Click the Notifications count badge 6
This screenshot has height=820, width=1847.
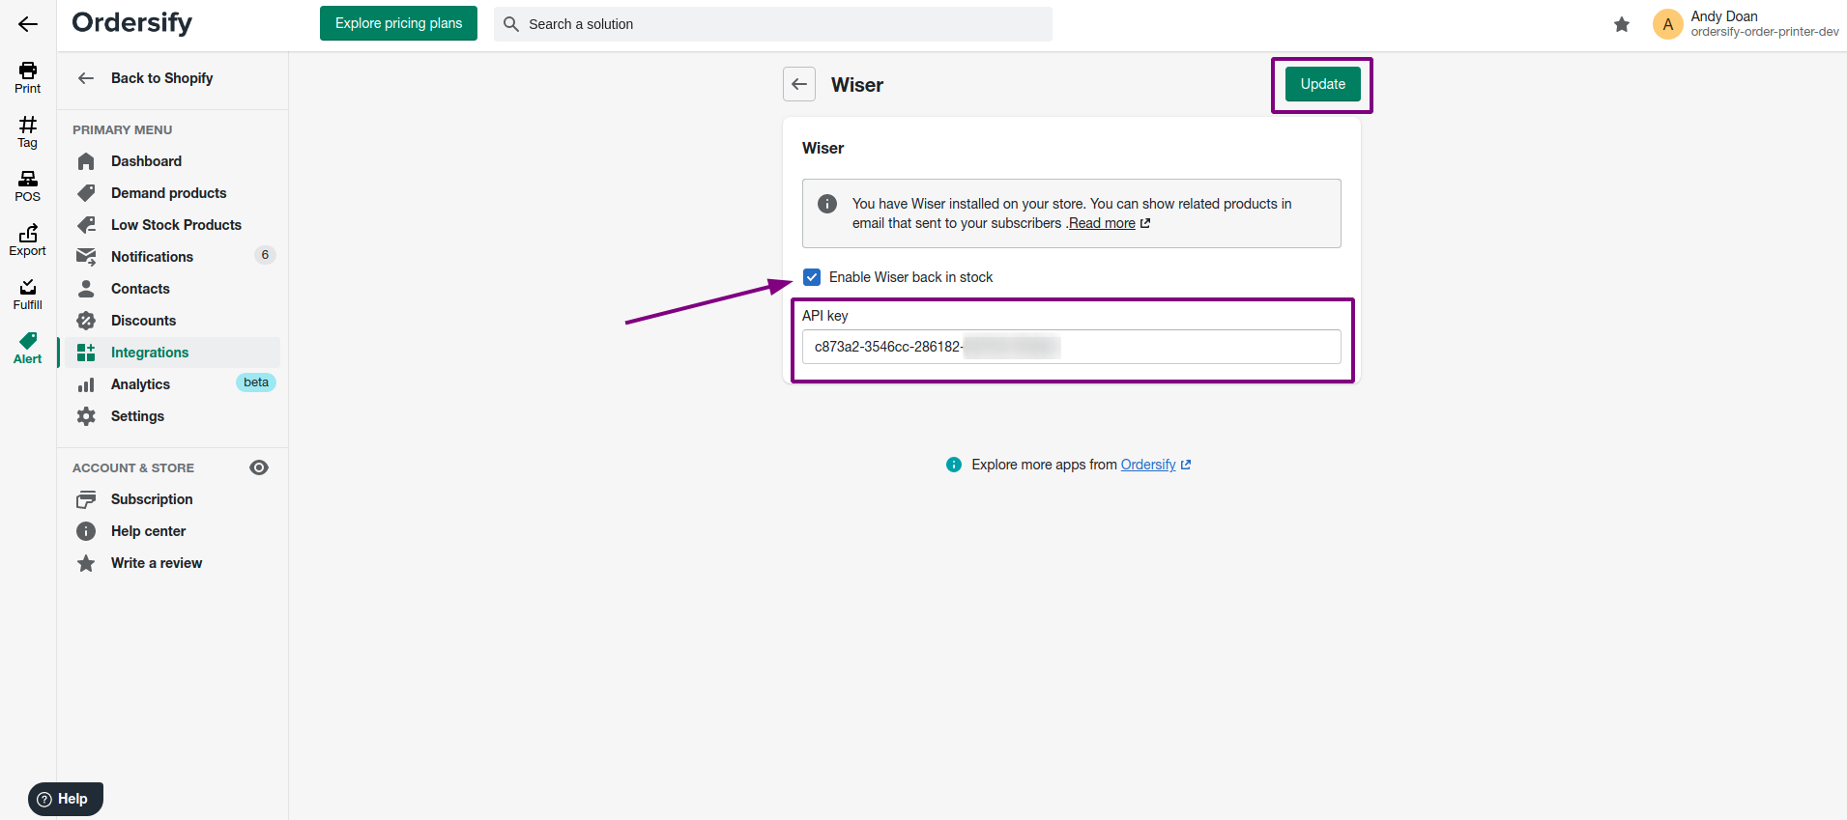[x=265, y=255]
